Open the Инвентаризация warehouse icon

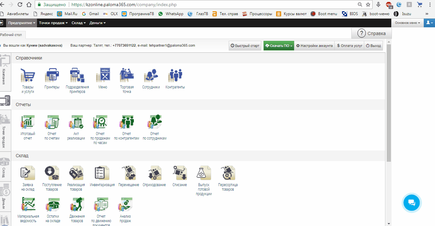tap(102, 173)
